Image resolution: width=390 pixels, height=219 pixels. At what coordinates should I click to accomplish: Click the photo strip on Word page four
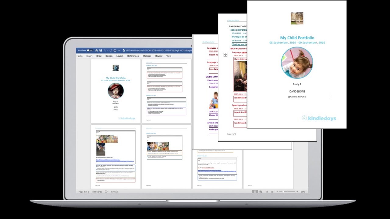coord(158,146)
